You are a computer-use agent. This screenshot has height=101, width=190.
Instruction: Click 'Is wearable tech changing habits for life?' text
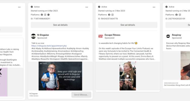click(x=117, y=43)
